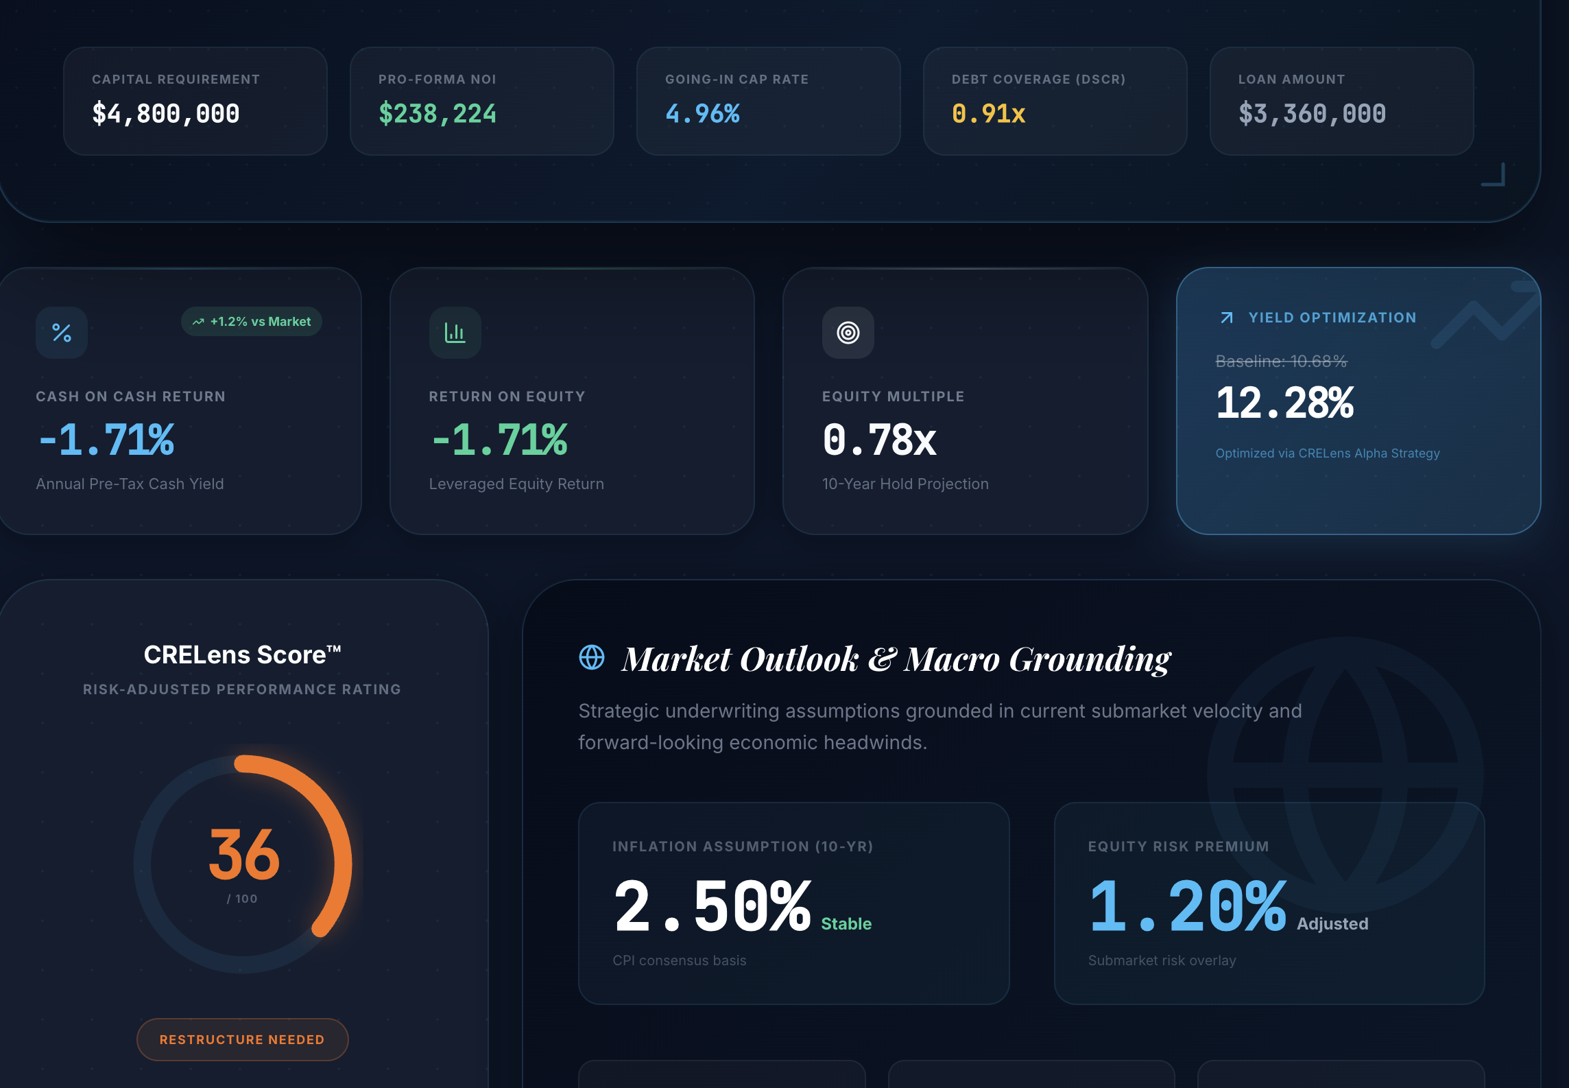Click the +1.2% vs Market badge
Viewport: 1569px width, 1088px height.
coord(252,322)
